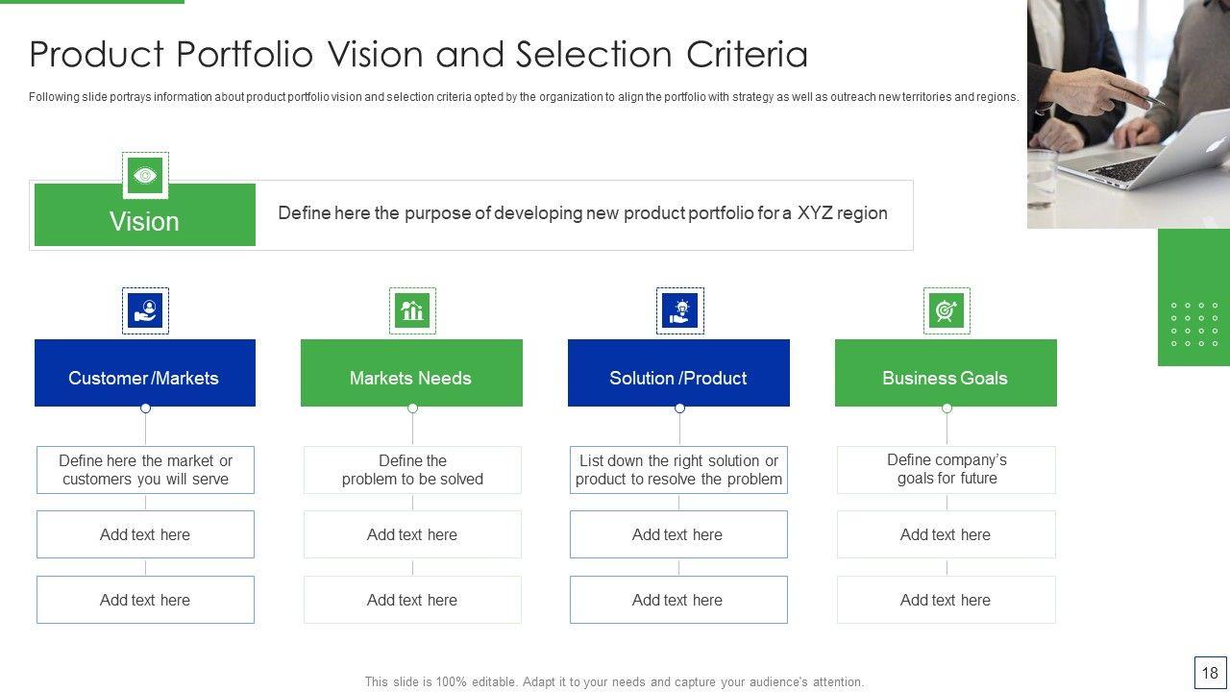Image resolution: width=1230 pixels, height=692 pixels.
Task: Select 'Define the problem to be solved' box
Action: click(412, 470)
